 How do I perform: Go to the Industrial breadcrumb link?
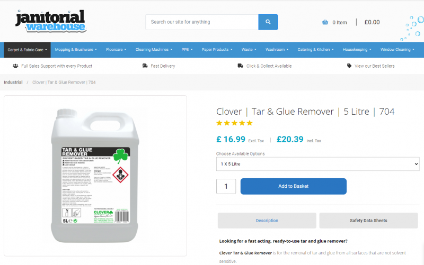point(13,83)
